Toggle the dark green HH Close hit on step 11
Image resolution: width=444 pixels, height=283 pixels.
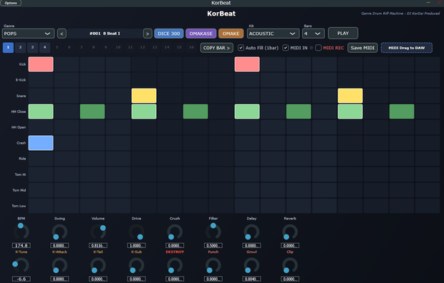299,111
